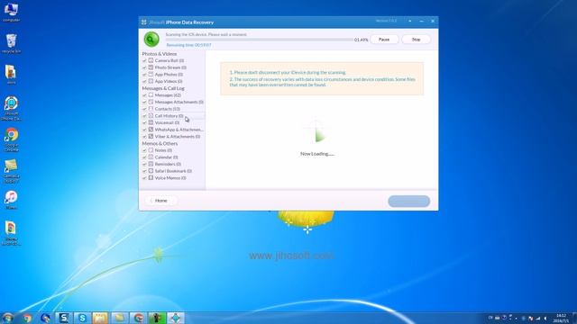Viewport: 577px width, 324px height.
Task: Click the Viber & Attachments icon
Action: click(x=151, y=136)
